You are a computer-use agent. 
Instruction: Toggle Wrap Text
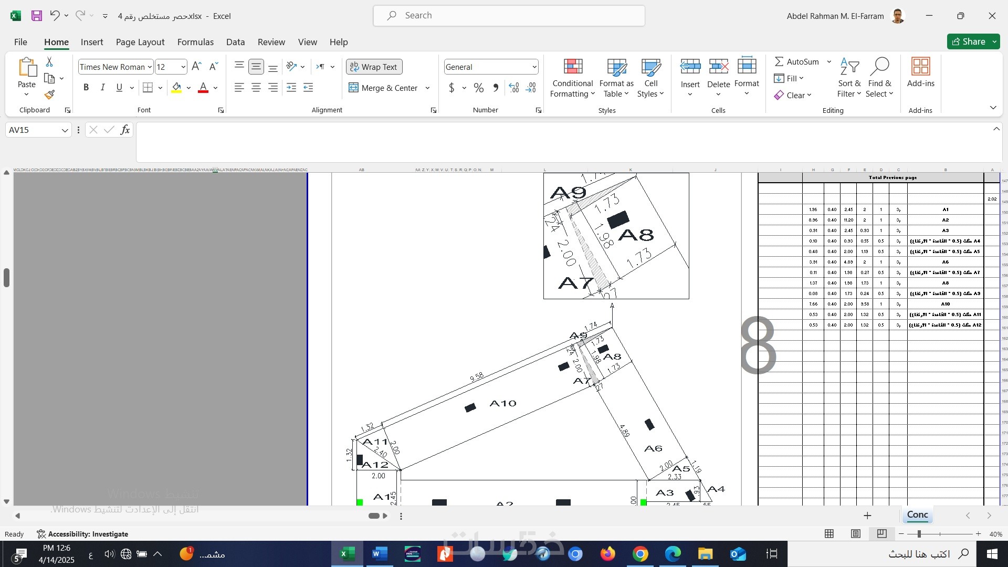(374, 67)
